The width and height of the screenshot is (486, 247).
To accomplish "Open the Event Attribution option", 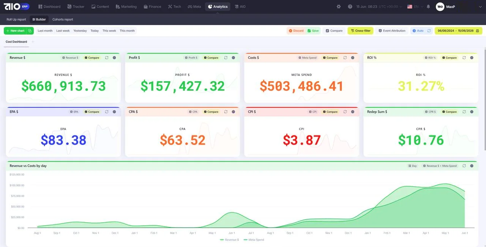I will click(x=392, y=31).
